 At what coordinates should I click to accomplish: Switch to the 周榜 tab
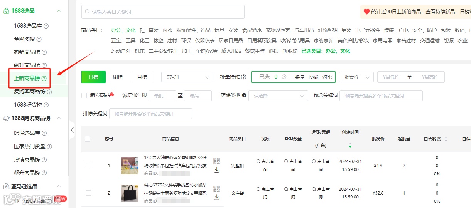[x=118, y=77]
